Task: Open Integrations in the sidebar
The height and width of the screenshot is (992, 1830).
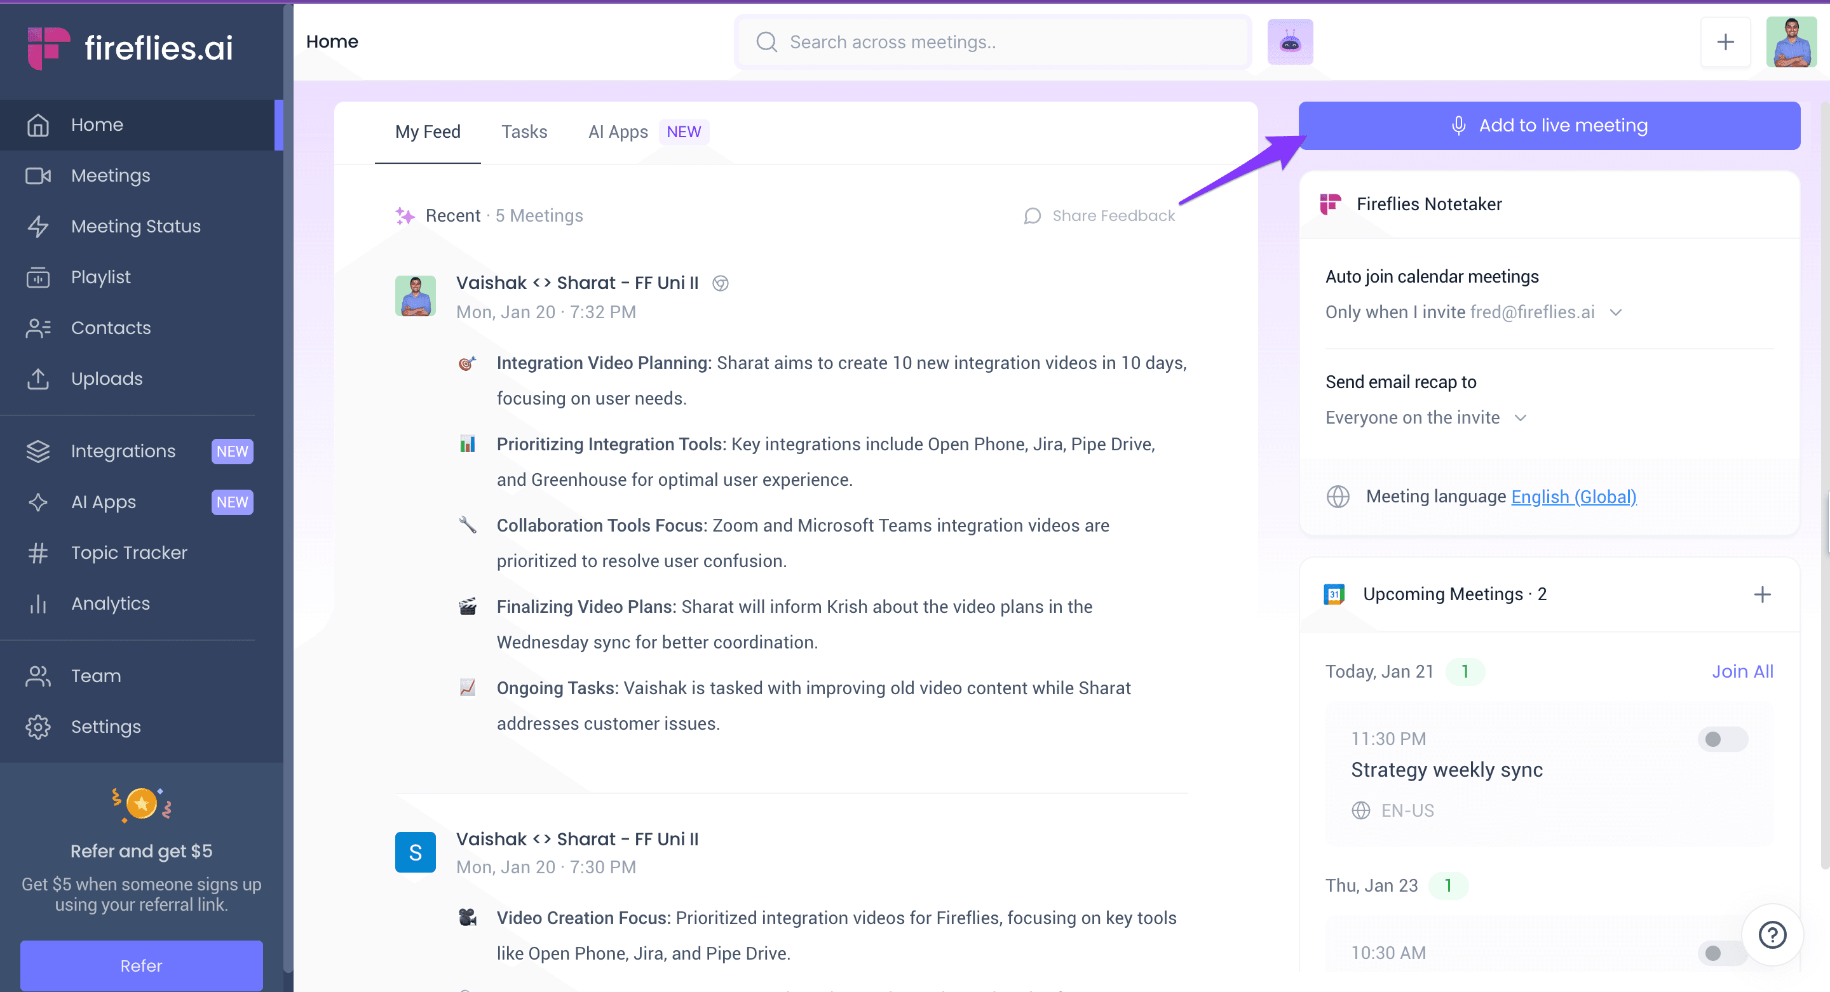Action: (141, 451)
